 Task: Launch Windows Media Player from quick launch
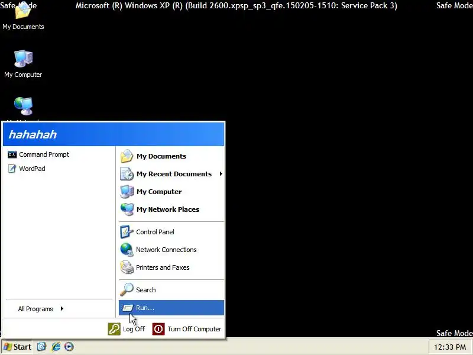click(x=69, y=347)
